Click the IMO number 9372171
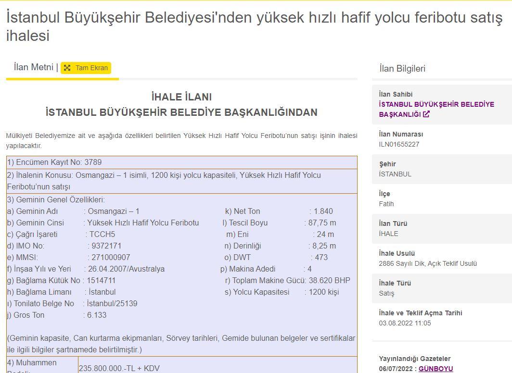Viewport: 512px width, 373px height. (x=106, y=246)
